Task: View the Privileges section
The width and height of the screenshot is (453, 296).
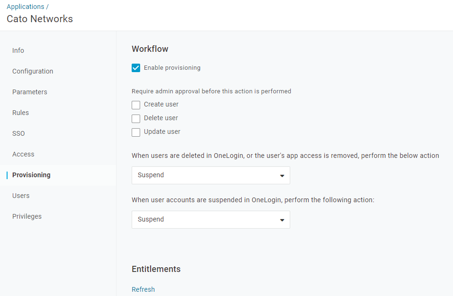Action: 27,216
